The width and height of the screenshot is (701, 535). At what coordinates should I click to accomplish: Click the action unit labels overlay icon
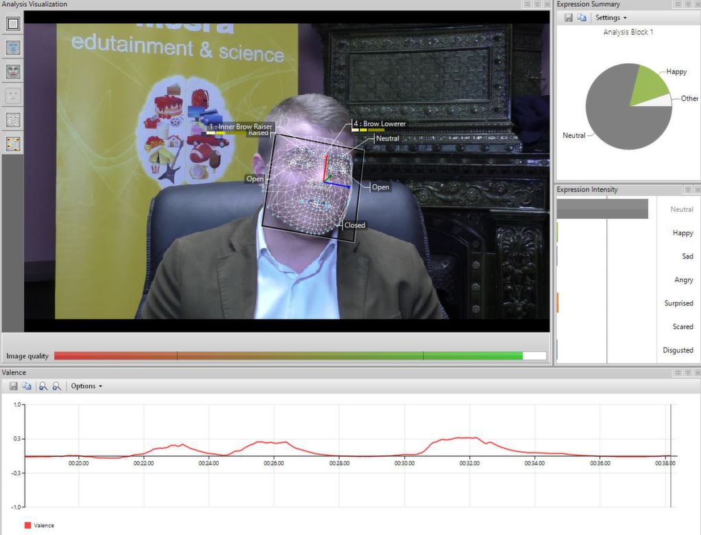point(13,144)
